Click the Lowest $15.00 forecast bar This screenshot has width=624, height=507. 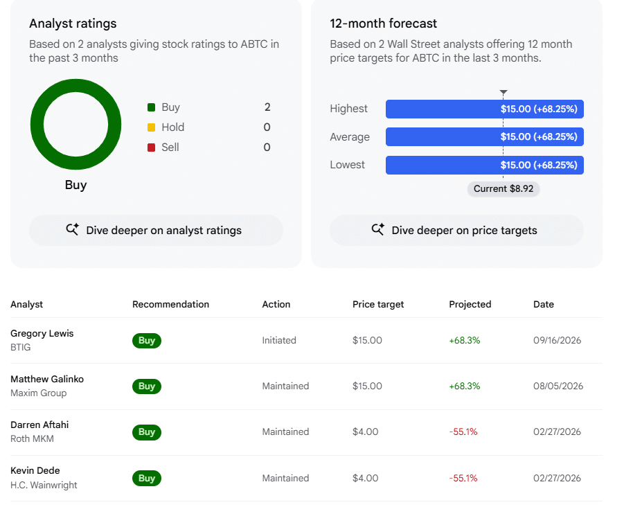485,165
